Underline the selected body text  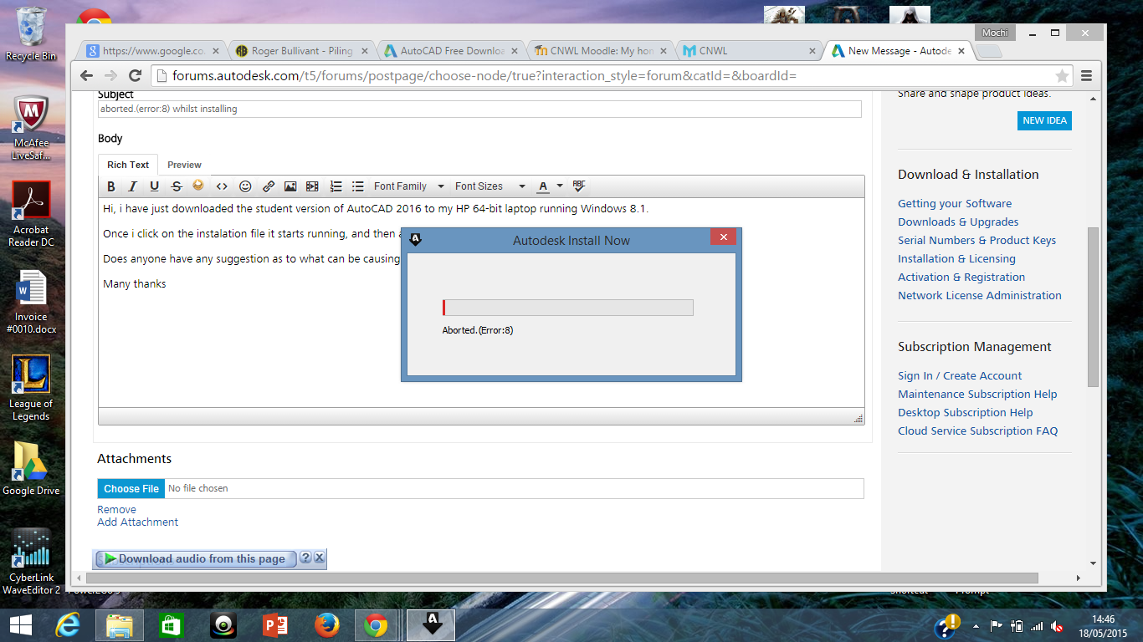[x=154, y=186]
